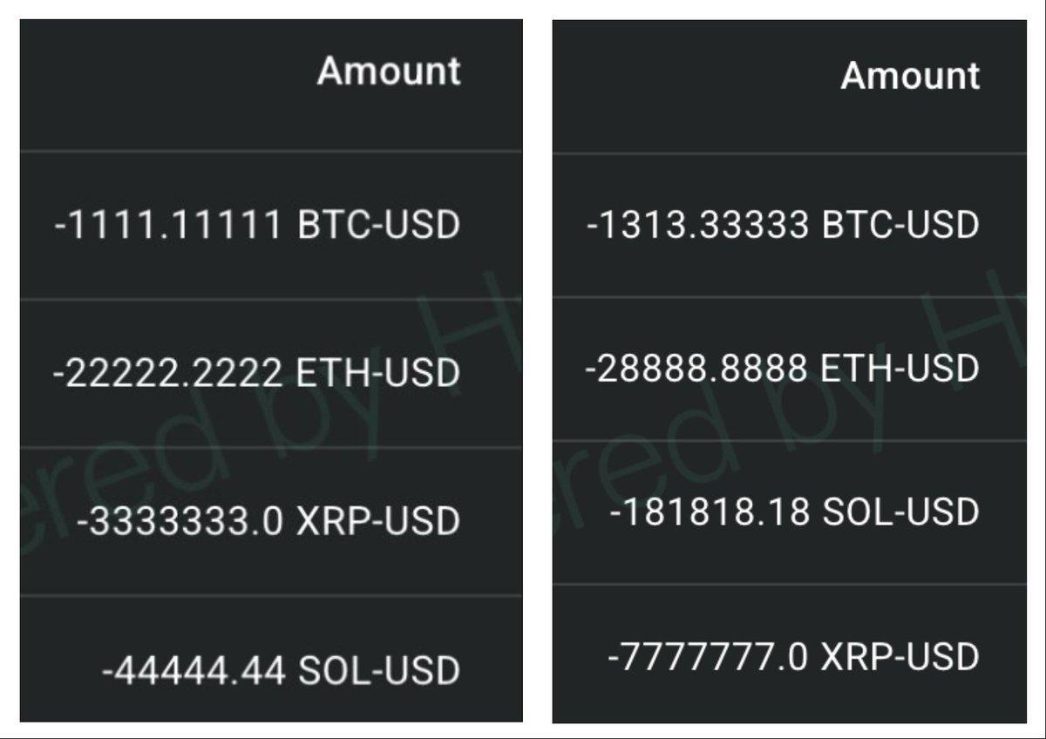Image resolution: width=1046 pixels, height=739 pixels.
Task: Select the -3333333.0 amount value
Action: click(x=180, y=522)
